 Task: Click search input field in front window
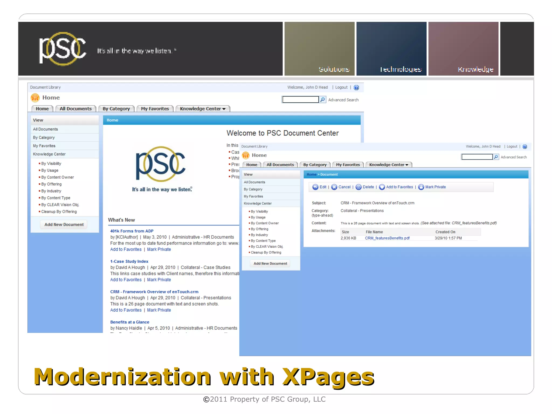(477, 157)
